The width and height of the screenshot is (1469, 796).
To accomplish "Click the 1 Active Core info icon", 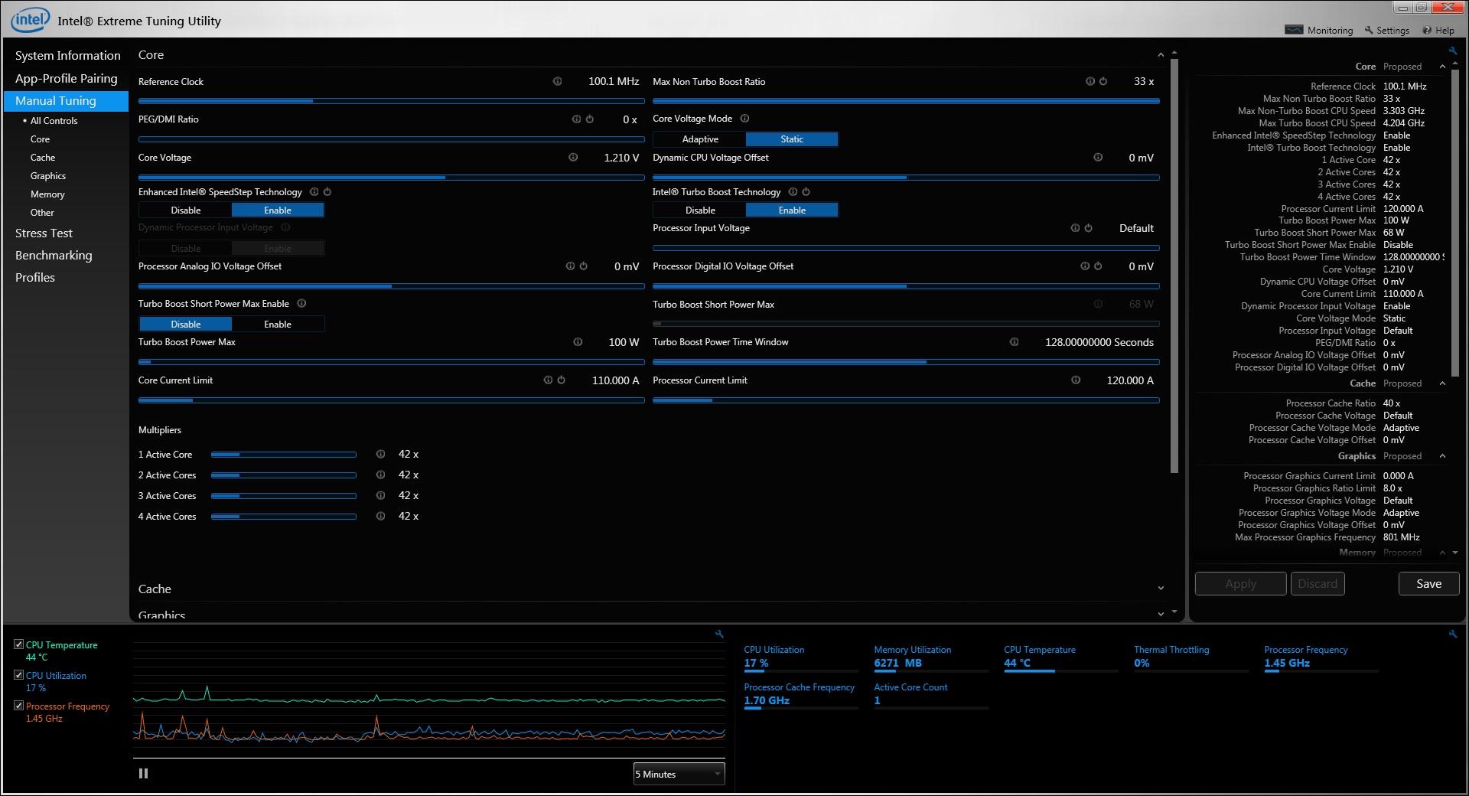I will pos(380,455).
